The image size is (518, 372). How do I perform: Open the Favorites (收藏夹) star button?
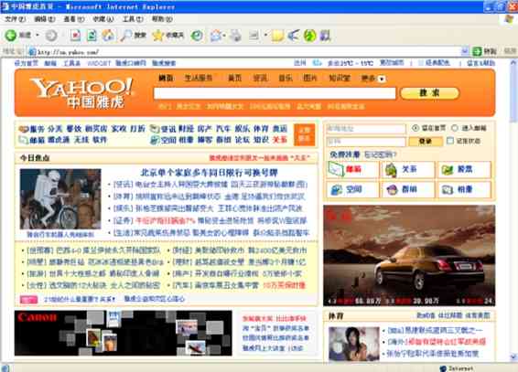(168, 36)
